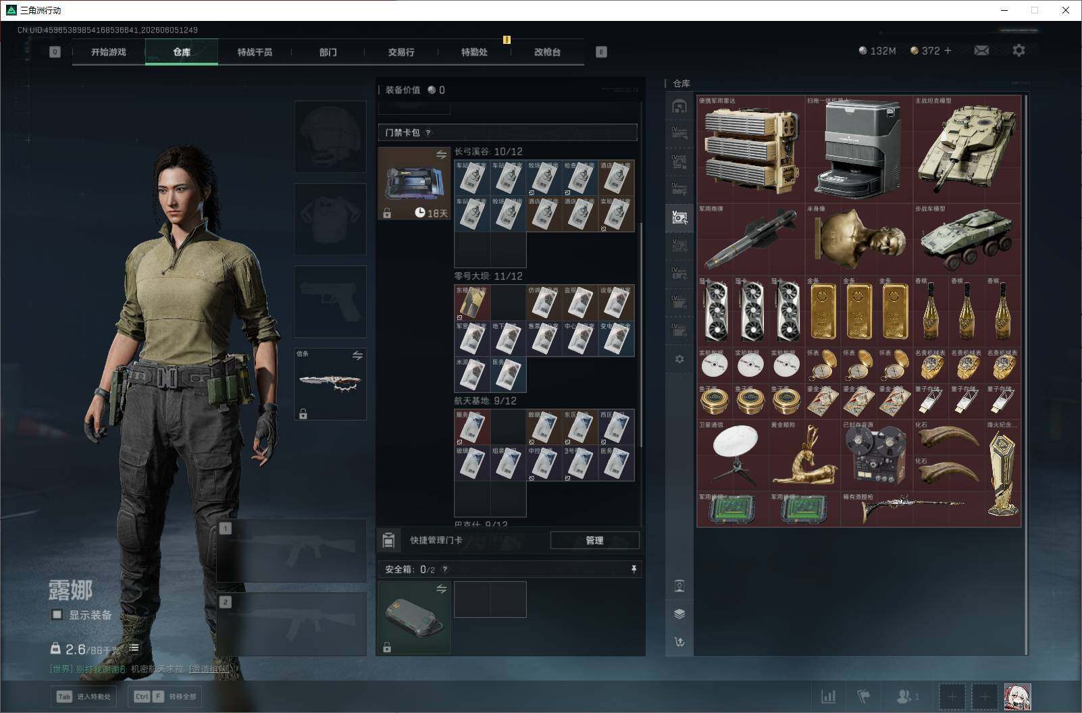
Task: Open the top home icon in warehouse sidebar
Action: 679,106
